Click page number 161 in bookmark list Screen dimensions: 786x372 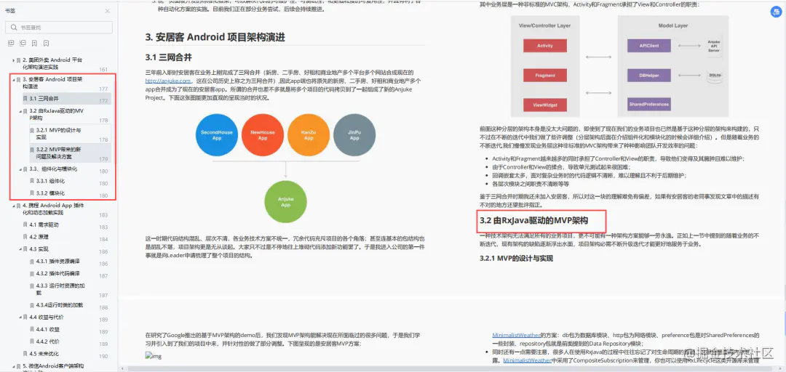pos(103,70)
